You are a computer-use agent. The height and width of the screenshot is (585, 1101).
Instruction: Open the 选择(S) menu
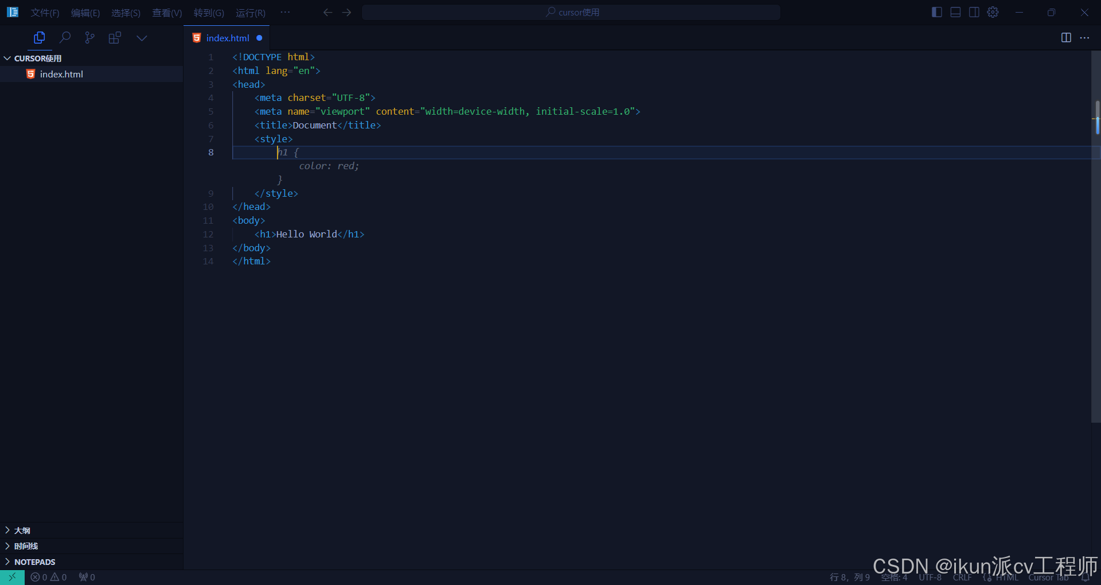[126, 13]
